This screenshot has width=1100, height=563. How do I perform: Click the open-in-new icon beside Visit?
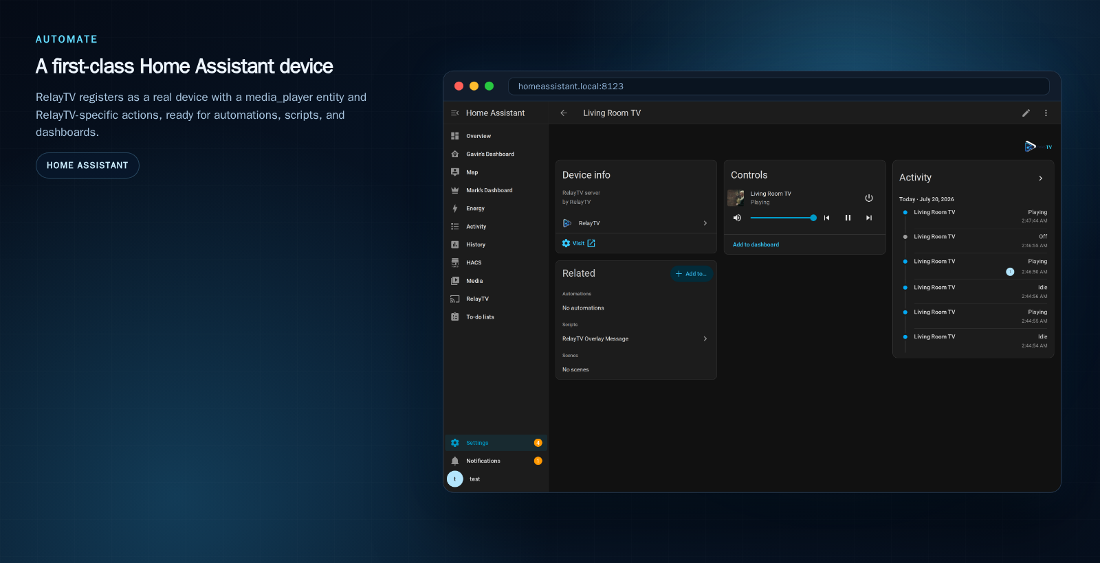[x=591, y=244]
